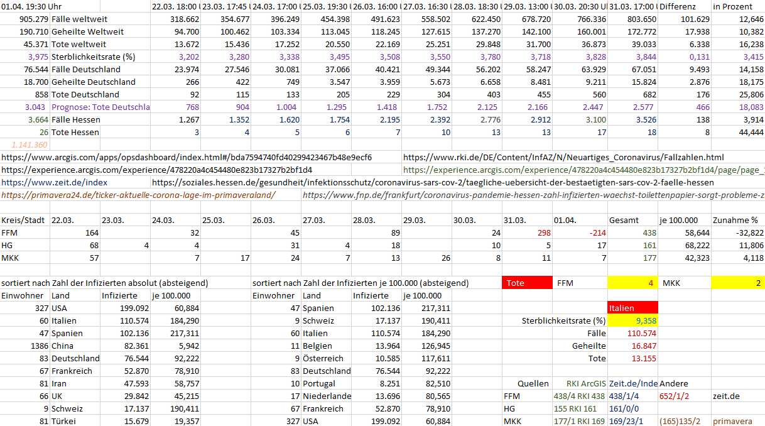This screenshot has width=765, height=426.
Task: Select the '438/4 RKI 438' cell
Action: pos(580,396)
